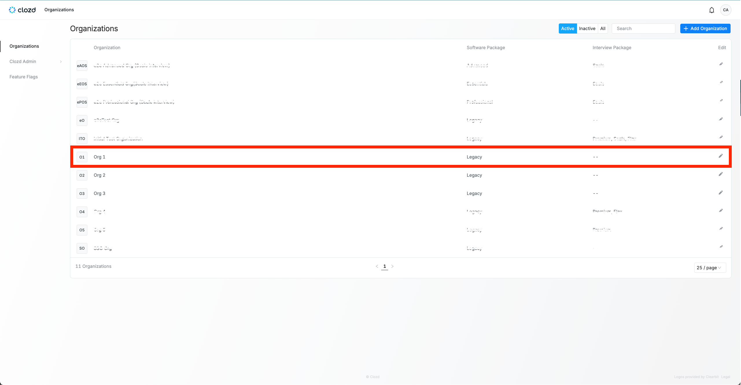Edit Org 3 with pencil icon

tap(720, 193)
